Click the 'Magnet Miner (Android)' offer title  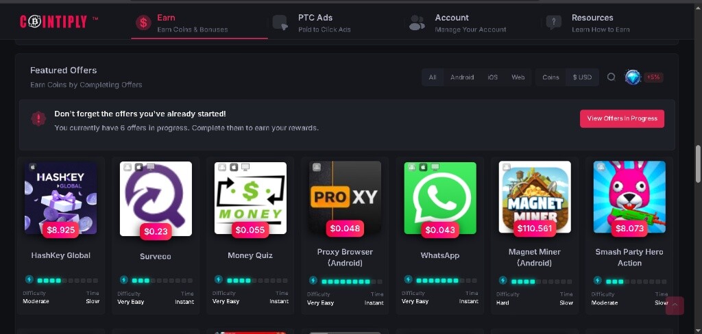[x=535, y=257]
